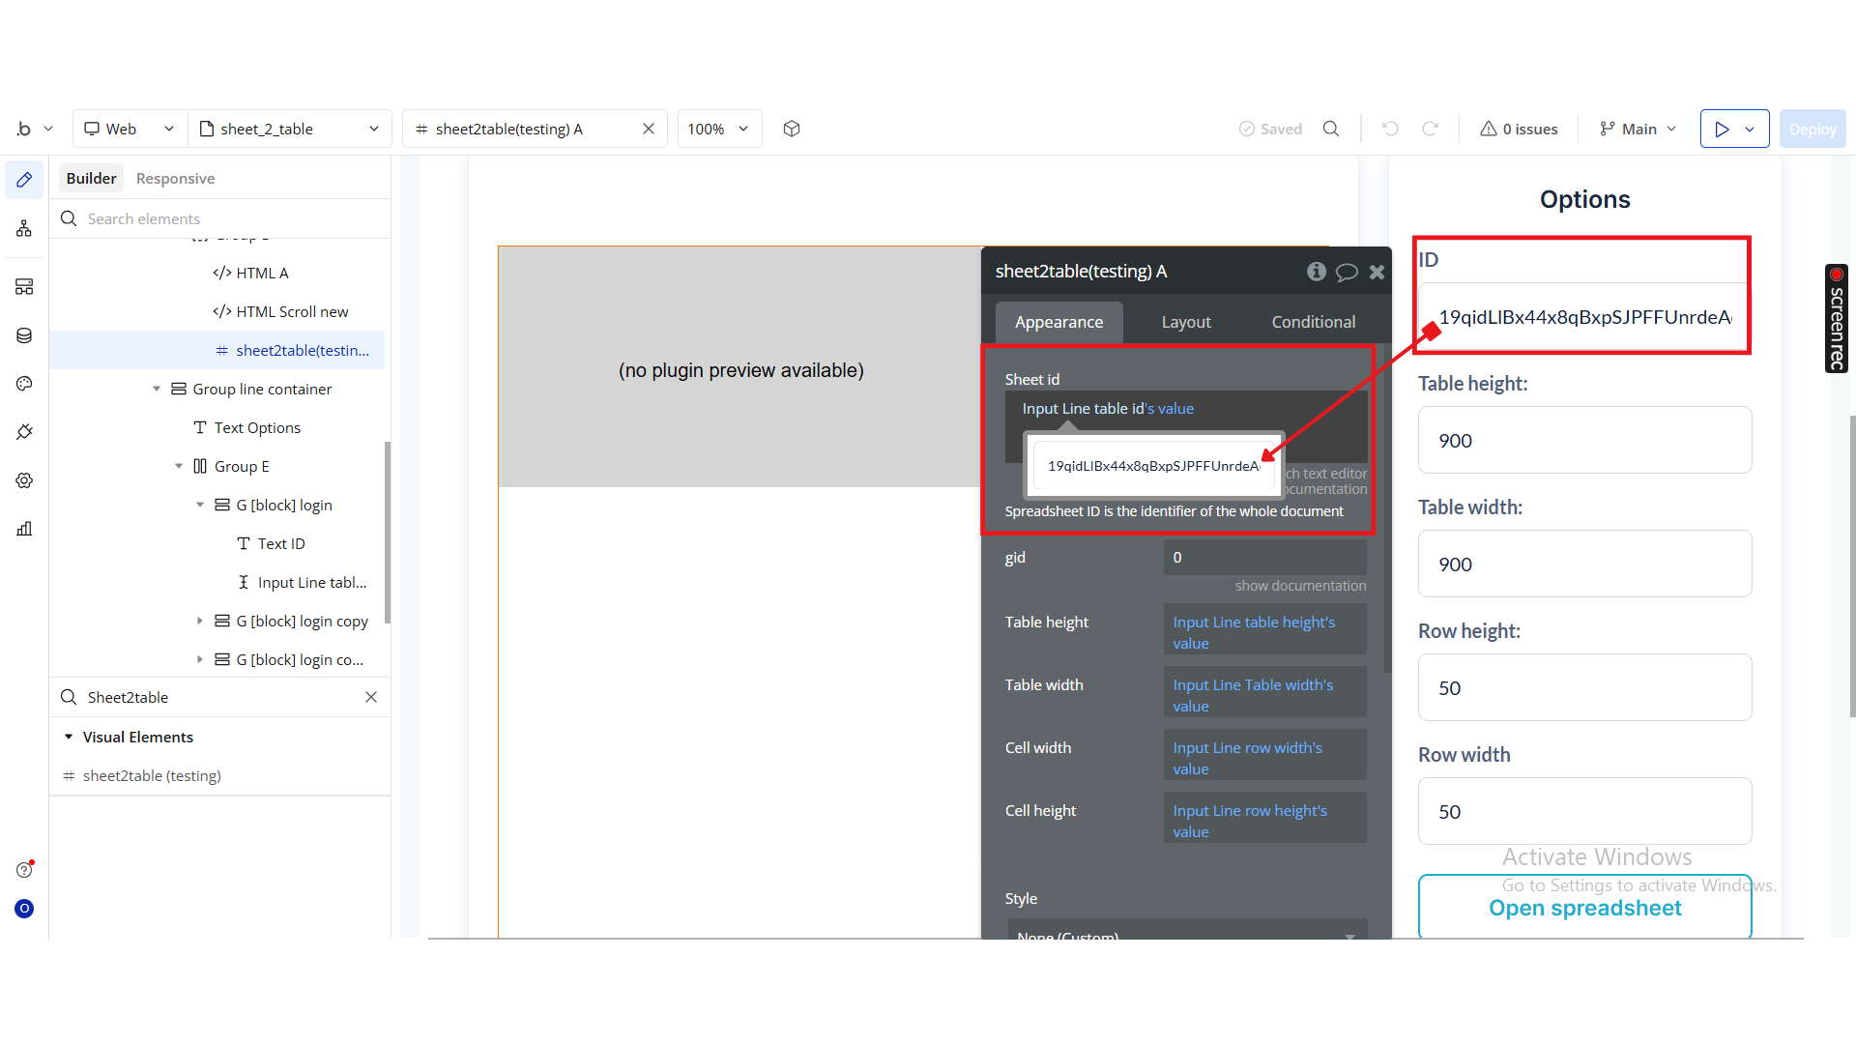
Task: Open comments bubble in property editor
Action: click(x=1347, y=272)
